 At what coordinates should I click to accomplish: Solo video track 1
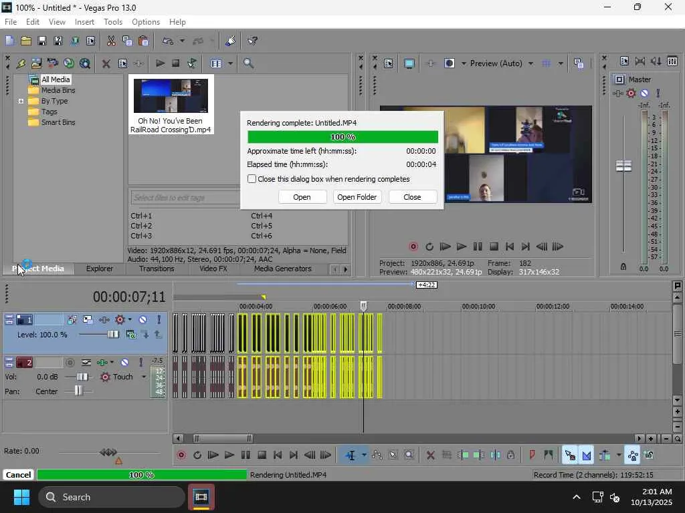tap(159, 320)
